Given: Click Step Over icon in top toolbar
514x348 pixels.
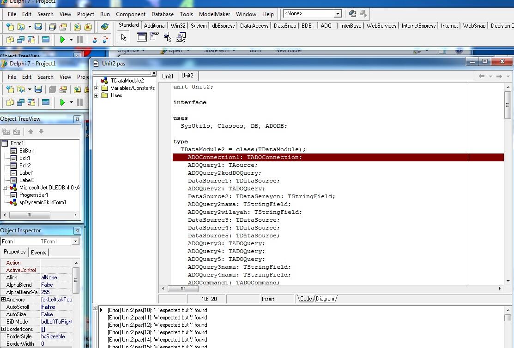Looking at the screenshot, I should [105, 40].
